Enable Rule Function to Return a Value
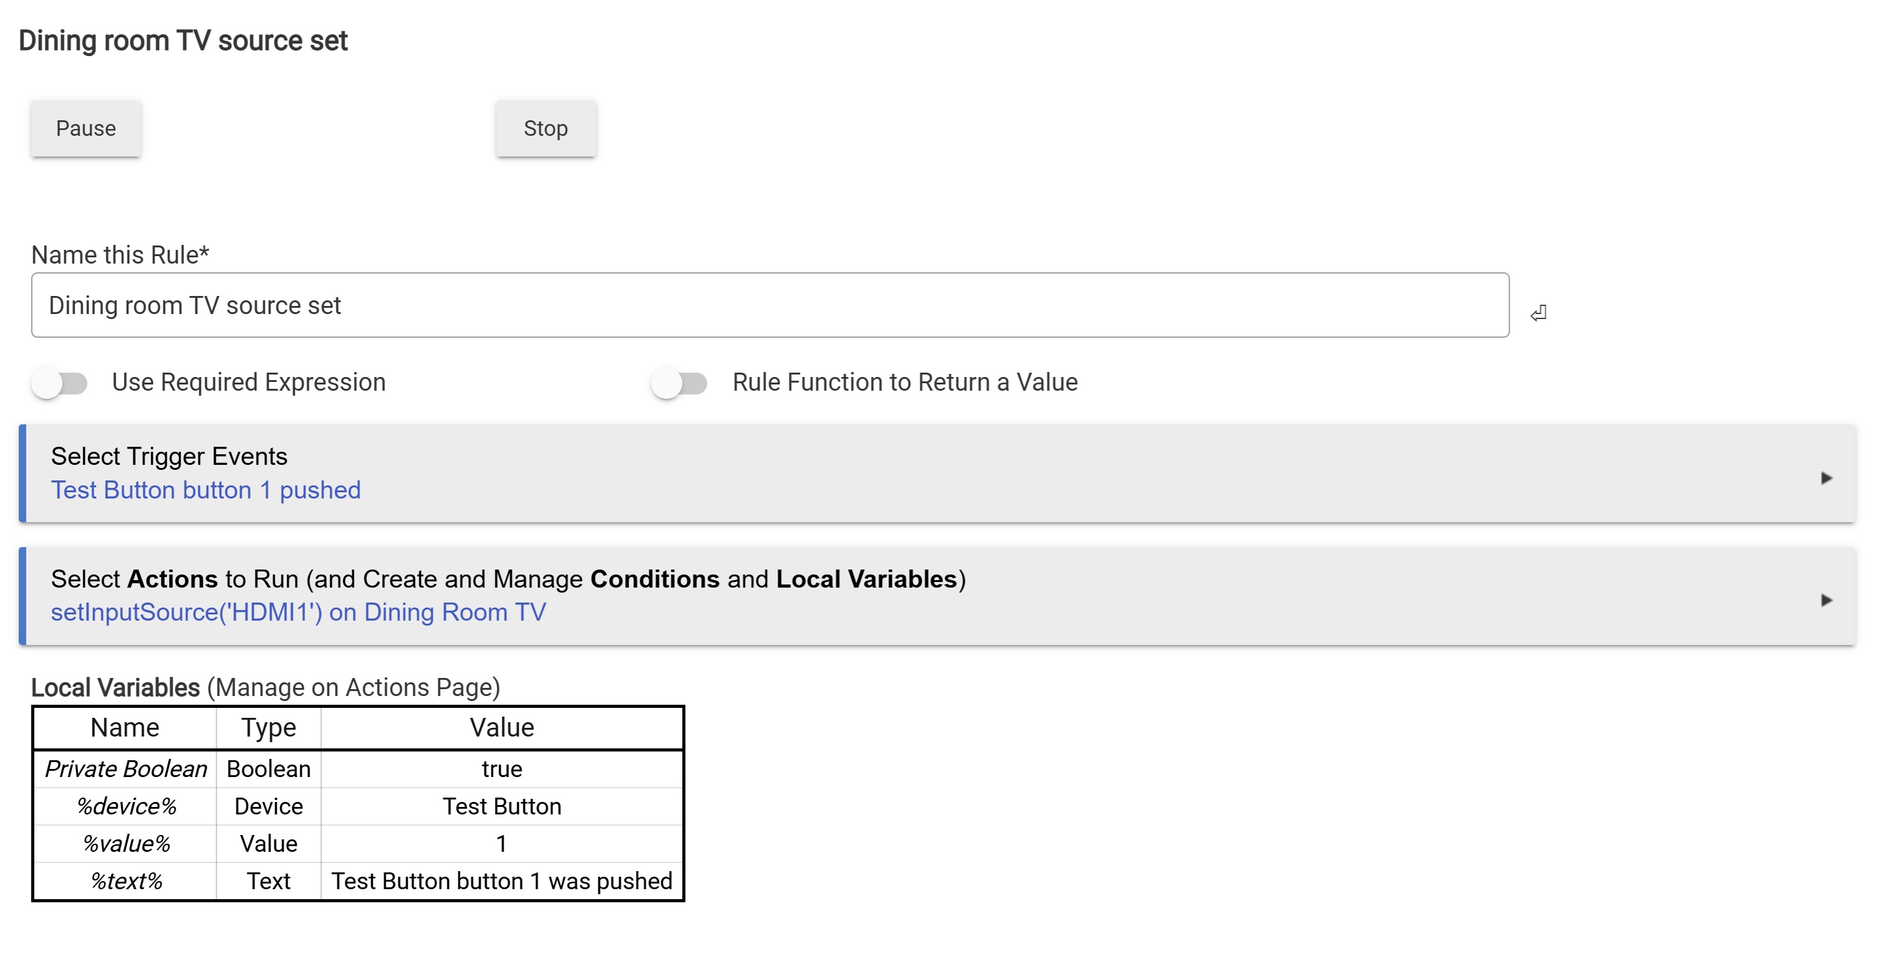The height and width of the screenshot is (954, 1892). tap(679, 383)
